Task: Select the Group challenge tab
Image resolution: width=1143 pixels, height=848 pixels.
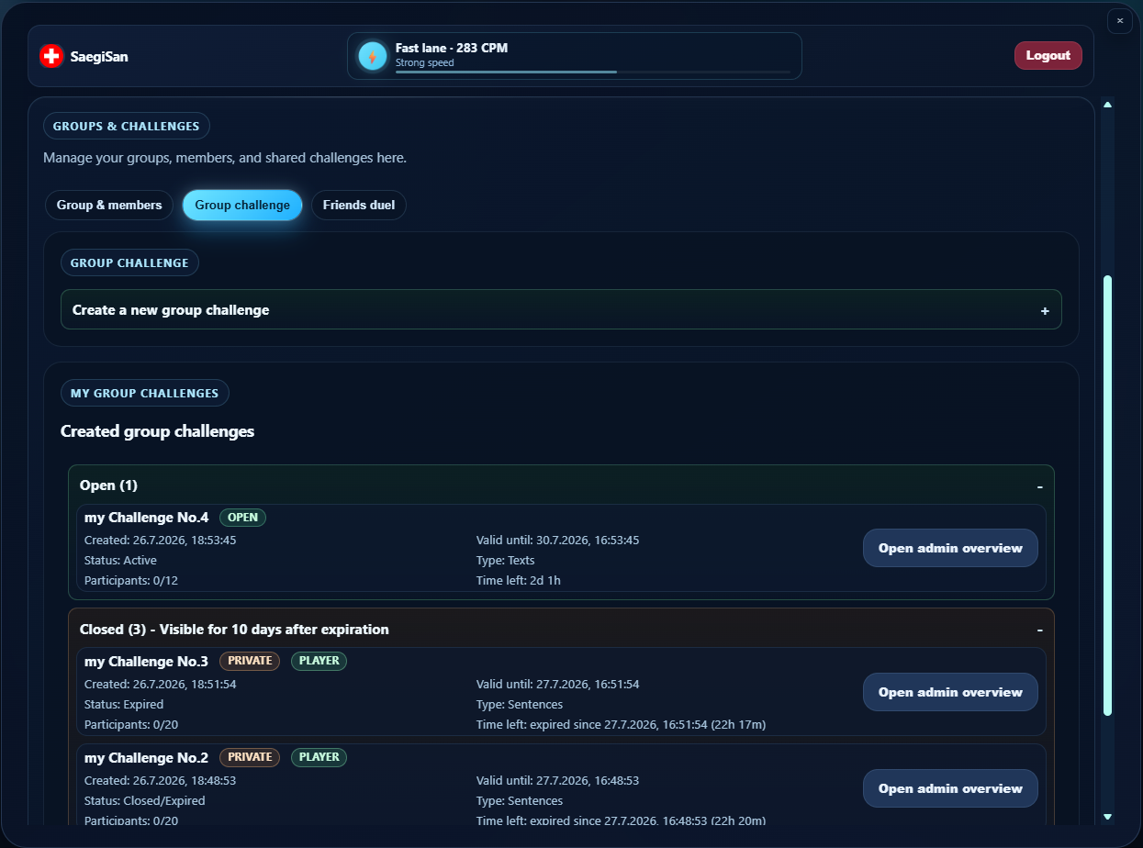Action: (242, 205)
